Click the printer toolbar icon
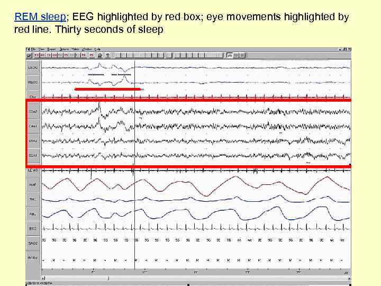 pos(99,56)
